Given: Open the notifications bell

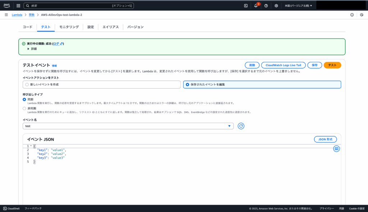Looking at the screenshot, I should [256, 6].
